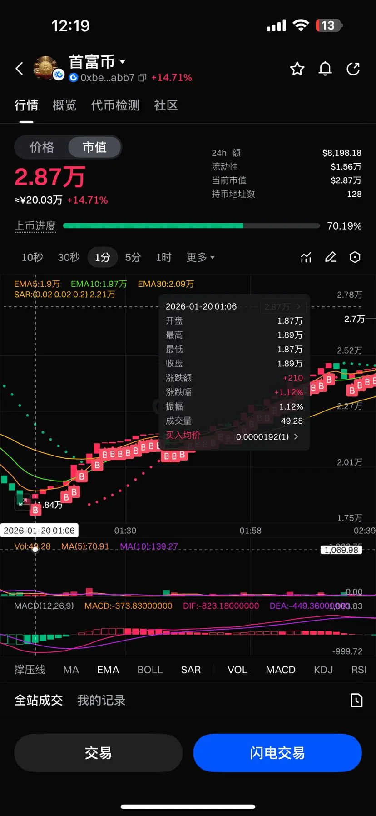The width and height of the screenshot is (376, 816).
Task: Tap the SAR:(0.02 0.02 0.2) legend
Action: click(64, 295)
